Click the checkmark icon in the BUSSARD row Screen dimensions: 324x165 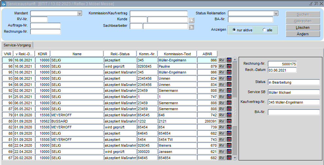(229, 121)
